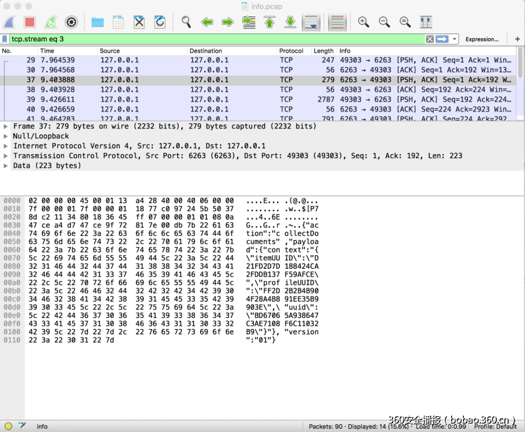
Task: Click the Expression… button
Action: 482,39
